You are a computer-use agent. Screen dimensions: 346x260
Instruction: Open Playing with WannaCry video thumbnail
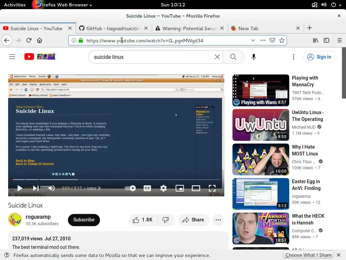pyautogui.click(x=261, y=90)
